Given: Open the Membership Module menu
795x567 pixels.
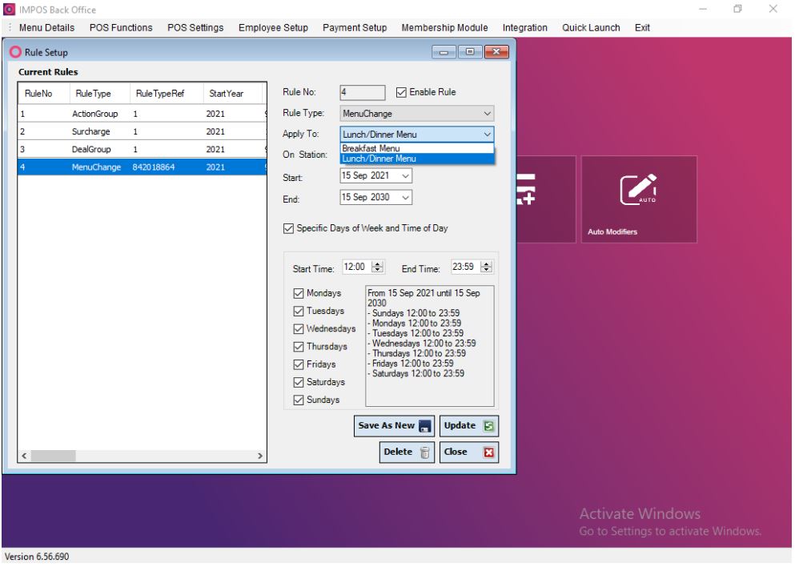Looking at the screenshot, I should [444, 28].
